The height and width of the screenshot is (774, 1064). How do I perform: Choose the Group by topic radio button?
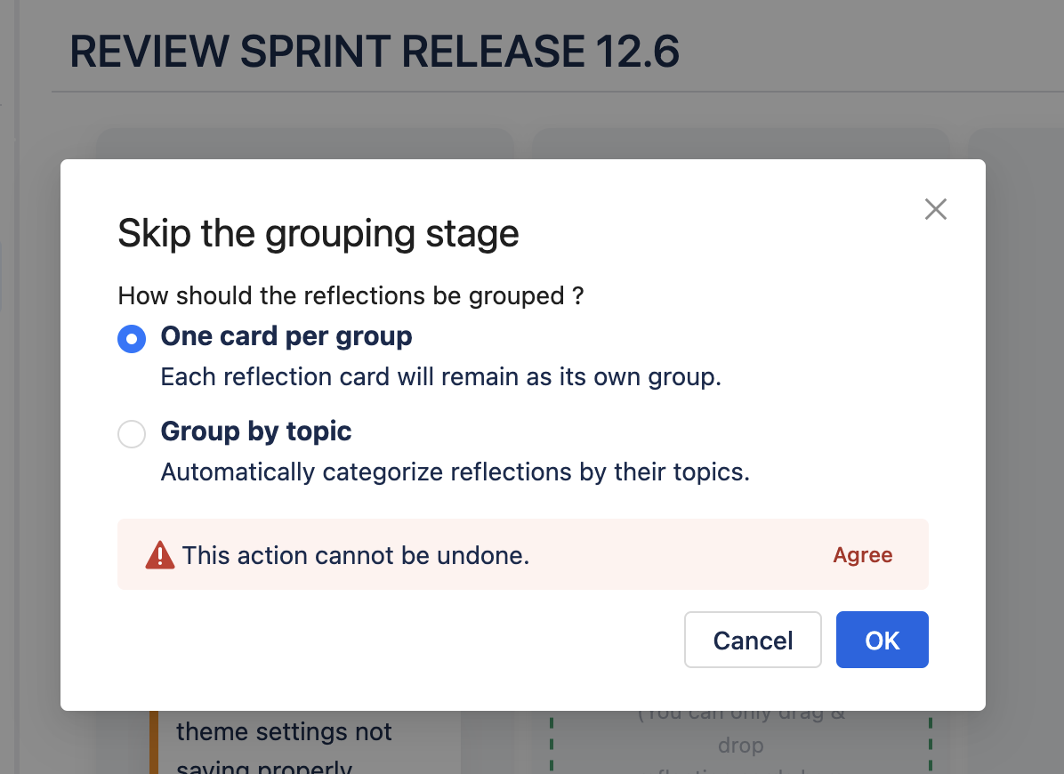[x=132, y=434]
